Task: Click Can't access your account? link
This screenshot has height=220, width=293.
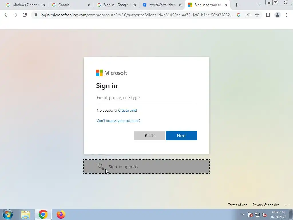Action: tap(118, 121)
